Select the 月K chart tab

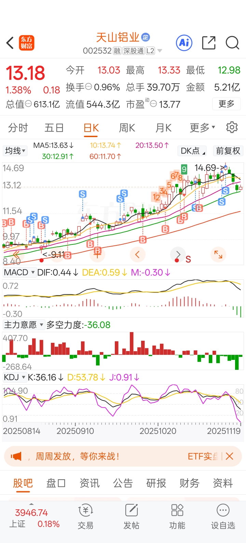(x=163, y=128)
